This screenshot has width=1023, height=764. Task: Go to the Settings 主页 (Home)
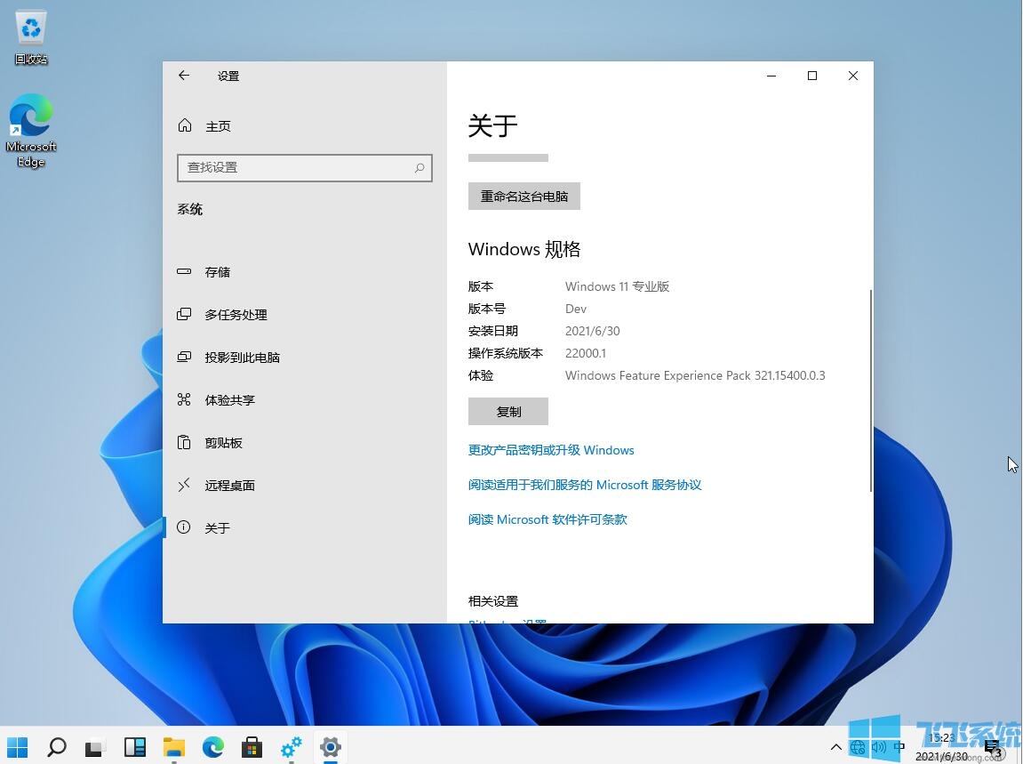point(218,125)
